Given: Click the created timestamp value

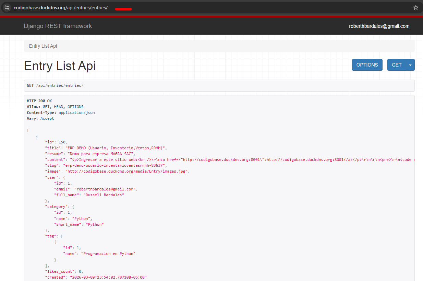Looking at the screenshot, I should tap(108, 277).
